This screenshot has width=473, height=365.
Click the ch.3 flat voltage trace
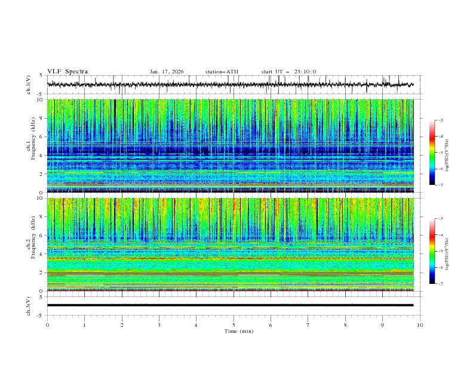coord(230,305)
